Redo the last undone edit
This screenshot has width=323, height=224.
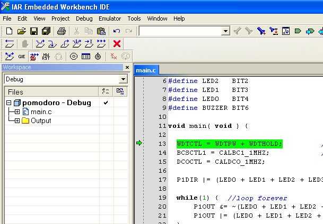coord(129,31)
